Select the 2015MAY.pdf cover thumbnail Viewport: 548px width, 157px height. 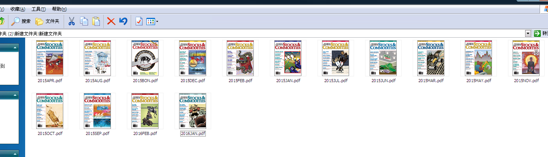pos(479,58)
